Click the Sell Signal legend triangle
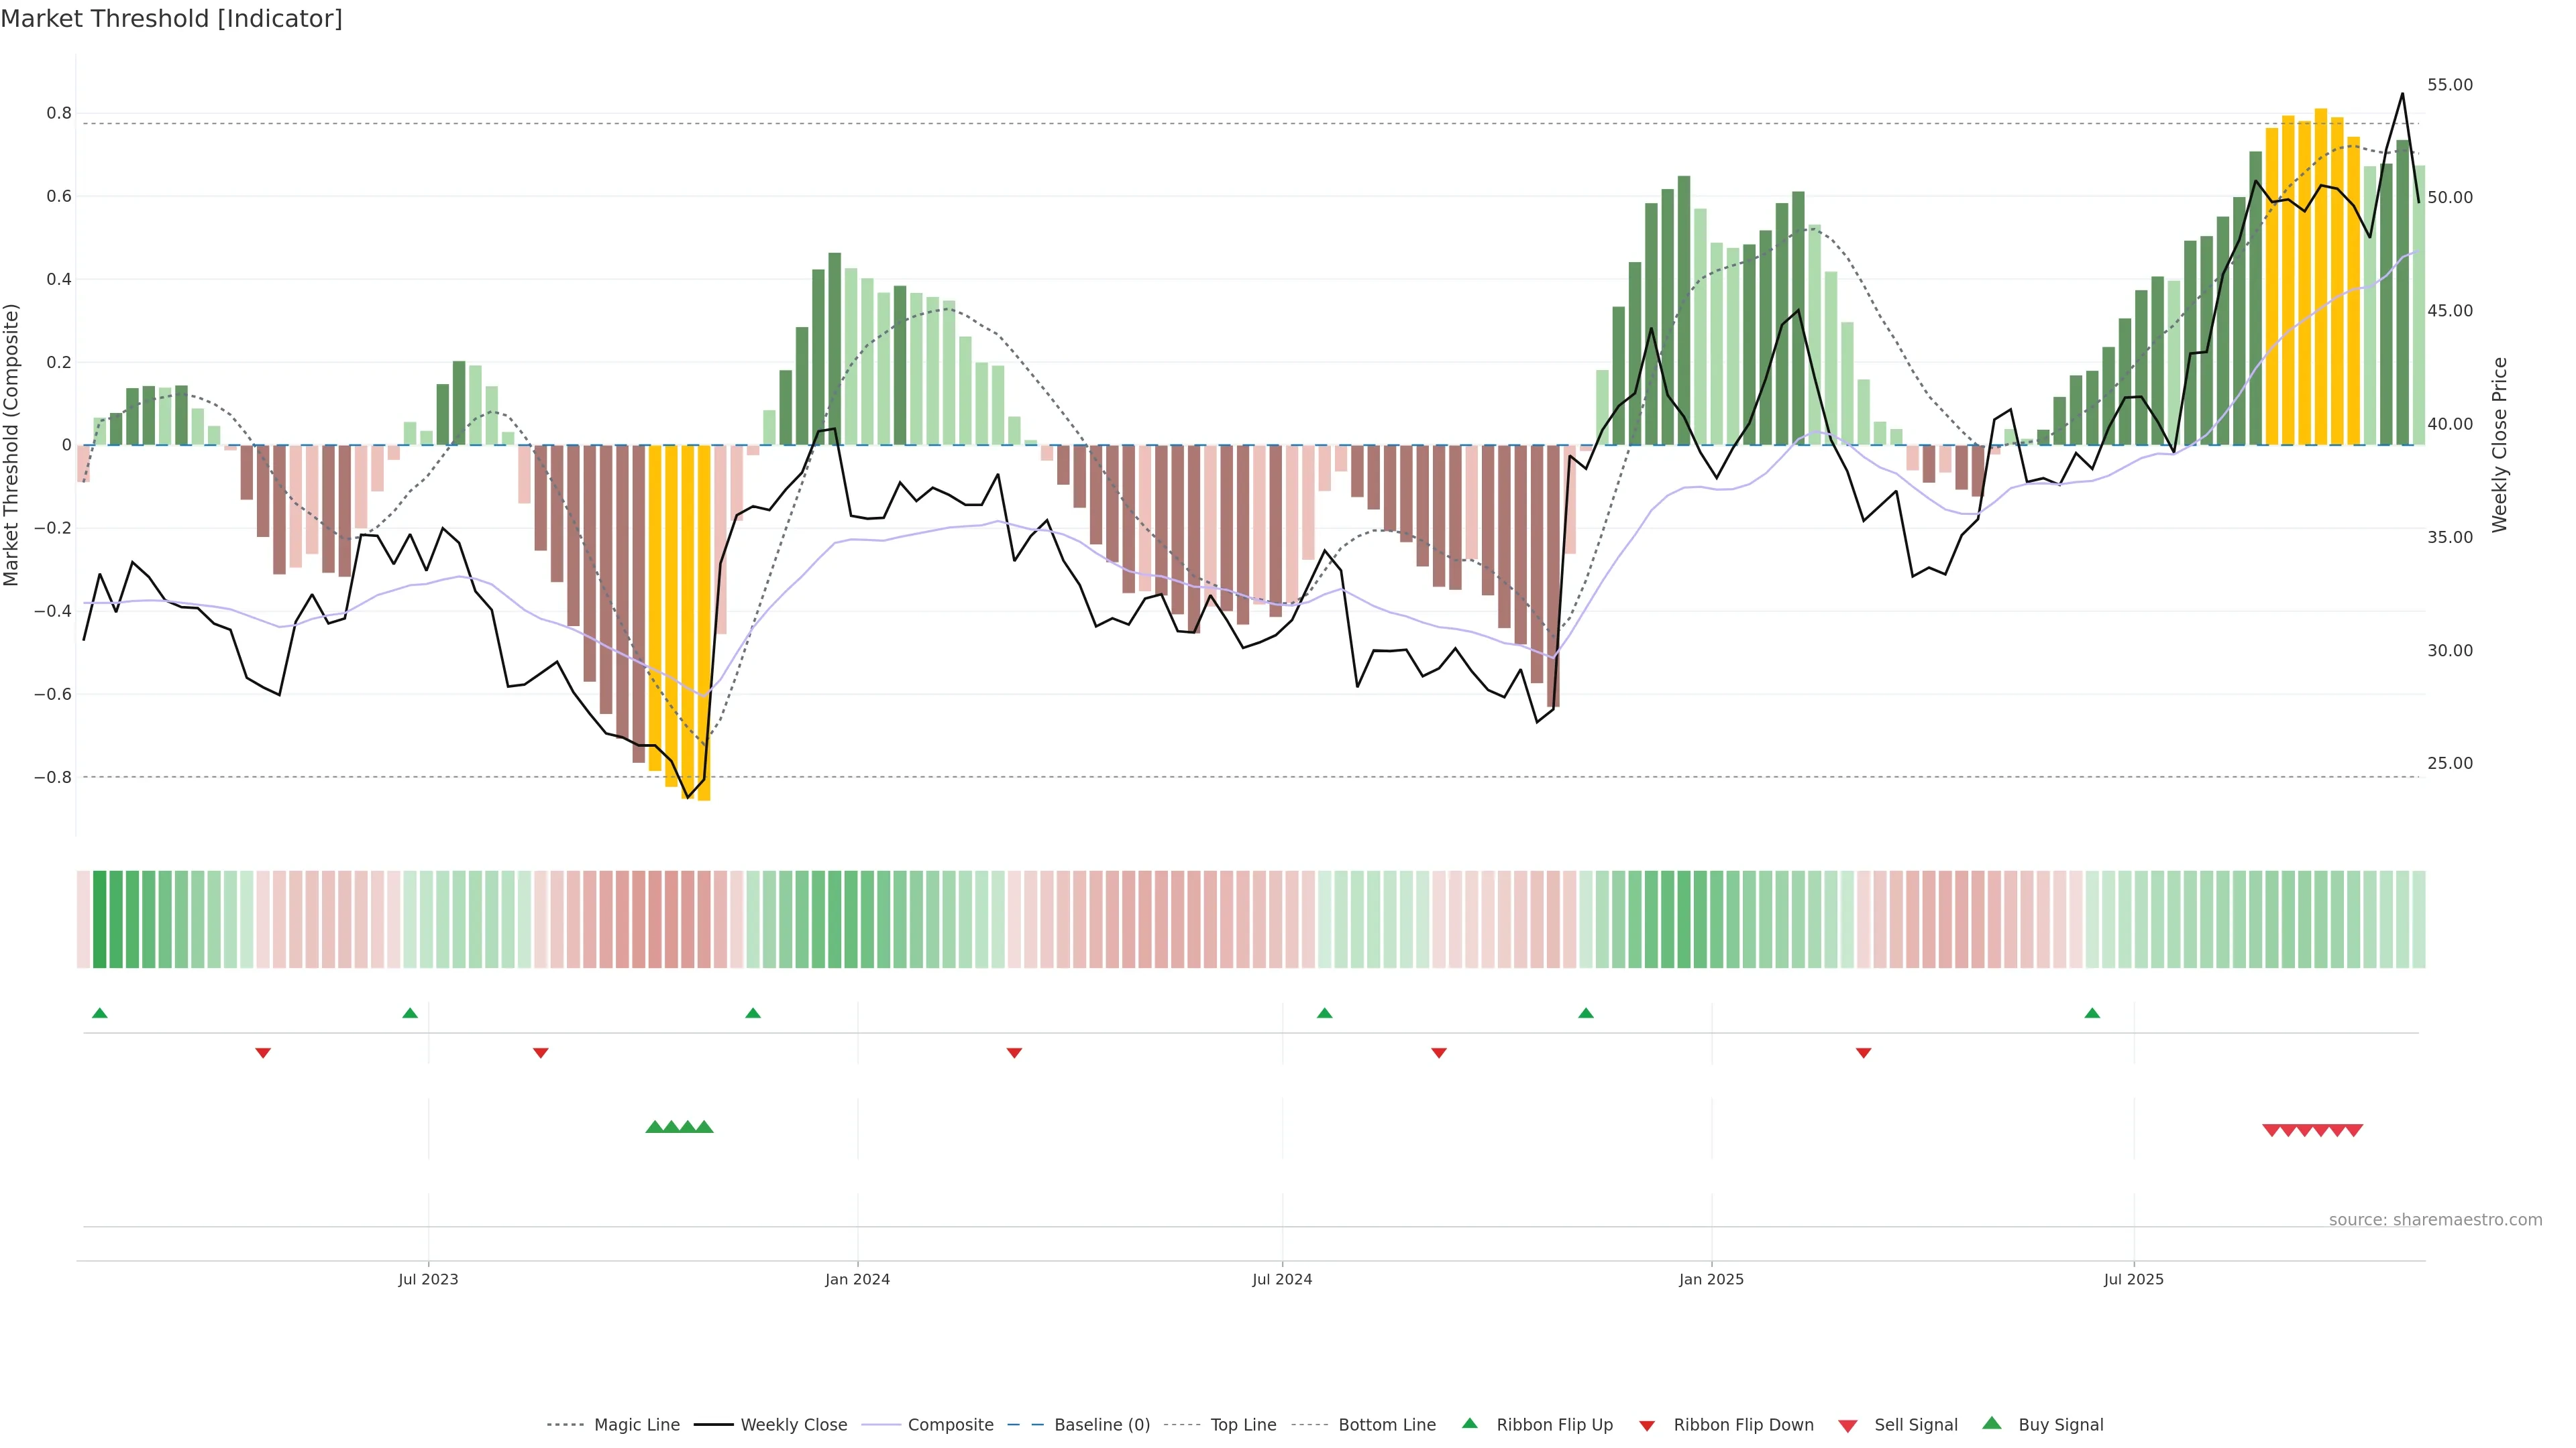 [x=1847, y=1425]
